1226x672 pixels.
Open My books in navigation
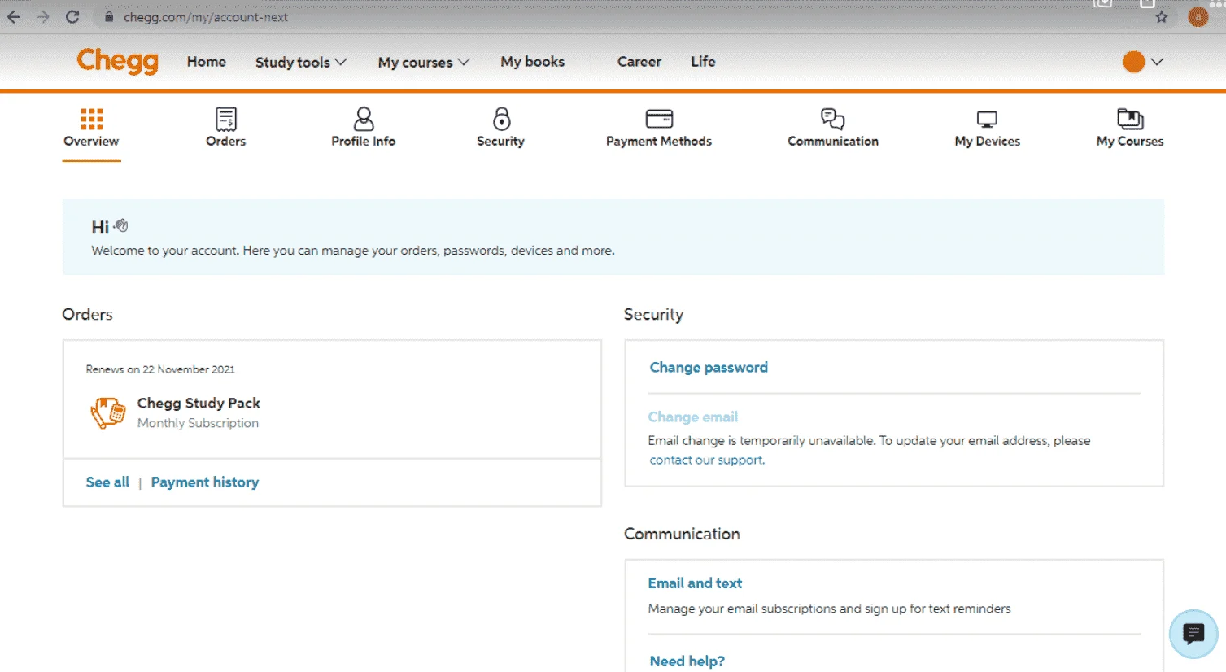(x=533, y=62)
